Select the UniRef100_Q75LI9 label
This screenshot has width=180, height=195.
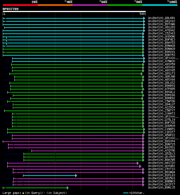pos(161,120)
